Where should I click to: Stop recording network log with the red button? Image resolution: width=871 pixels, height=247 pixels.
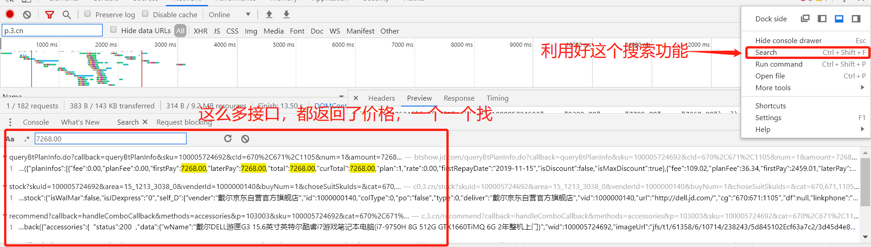coord(10,15)
